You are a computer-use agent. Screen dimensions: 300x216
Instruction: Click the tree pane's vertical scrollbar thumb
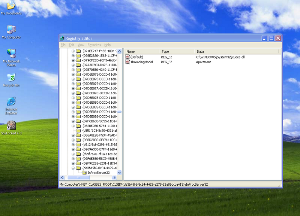[119, 112]
